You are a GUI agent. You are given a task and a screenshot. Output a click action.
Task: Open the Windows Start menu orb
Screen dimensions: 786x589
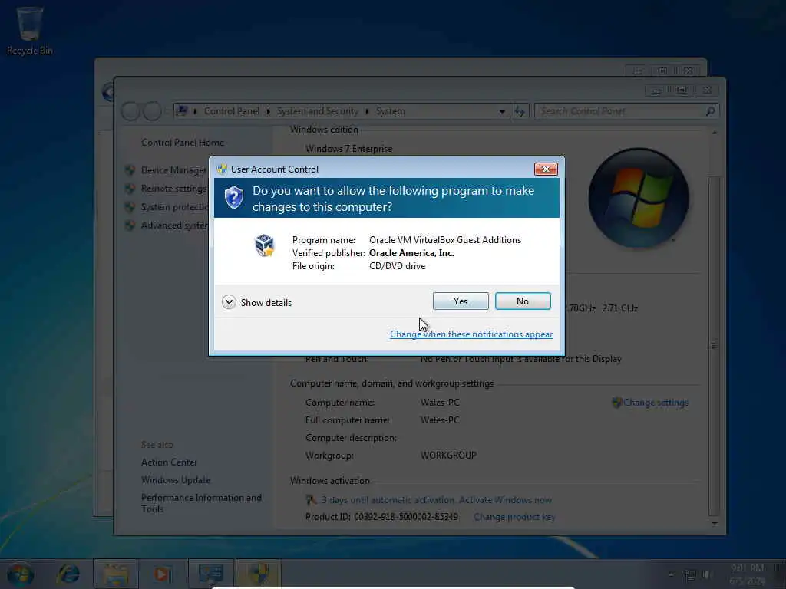pos(21,574)
